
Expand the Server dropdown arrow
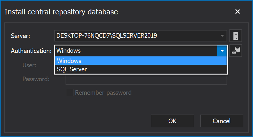click(222, 36)
